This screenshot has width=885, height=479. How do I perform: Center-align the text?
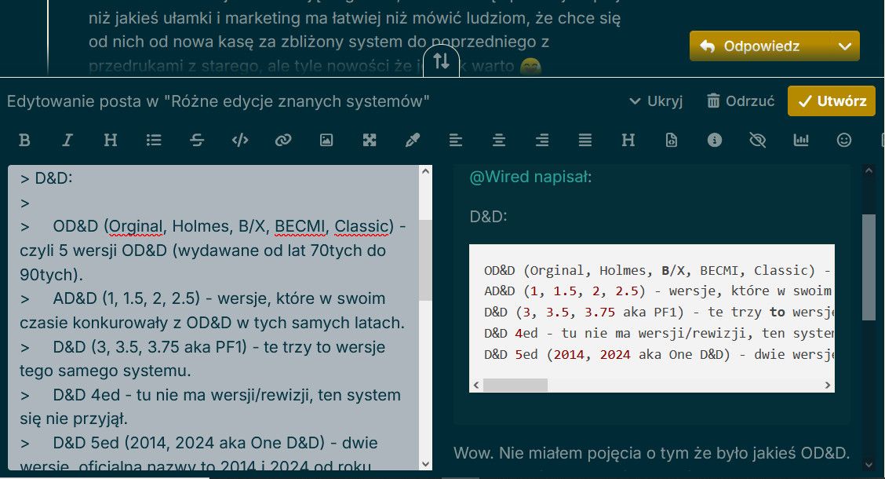point(499,140)
